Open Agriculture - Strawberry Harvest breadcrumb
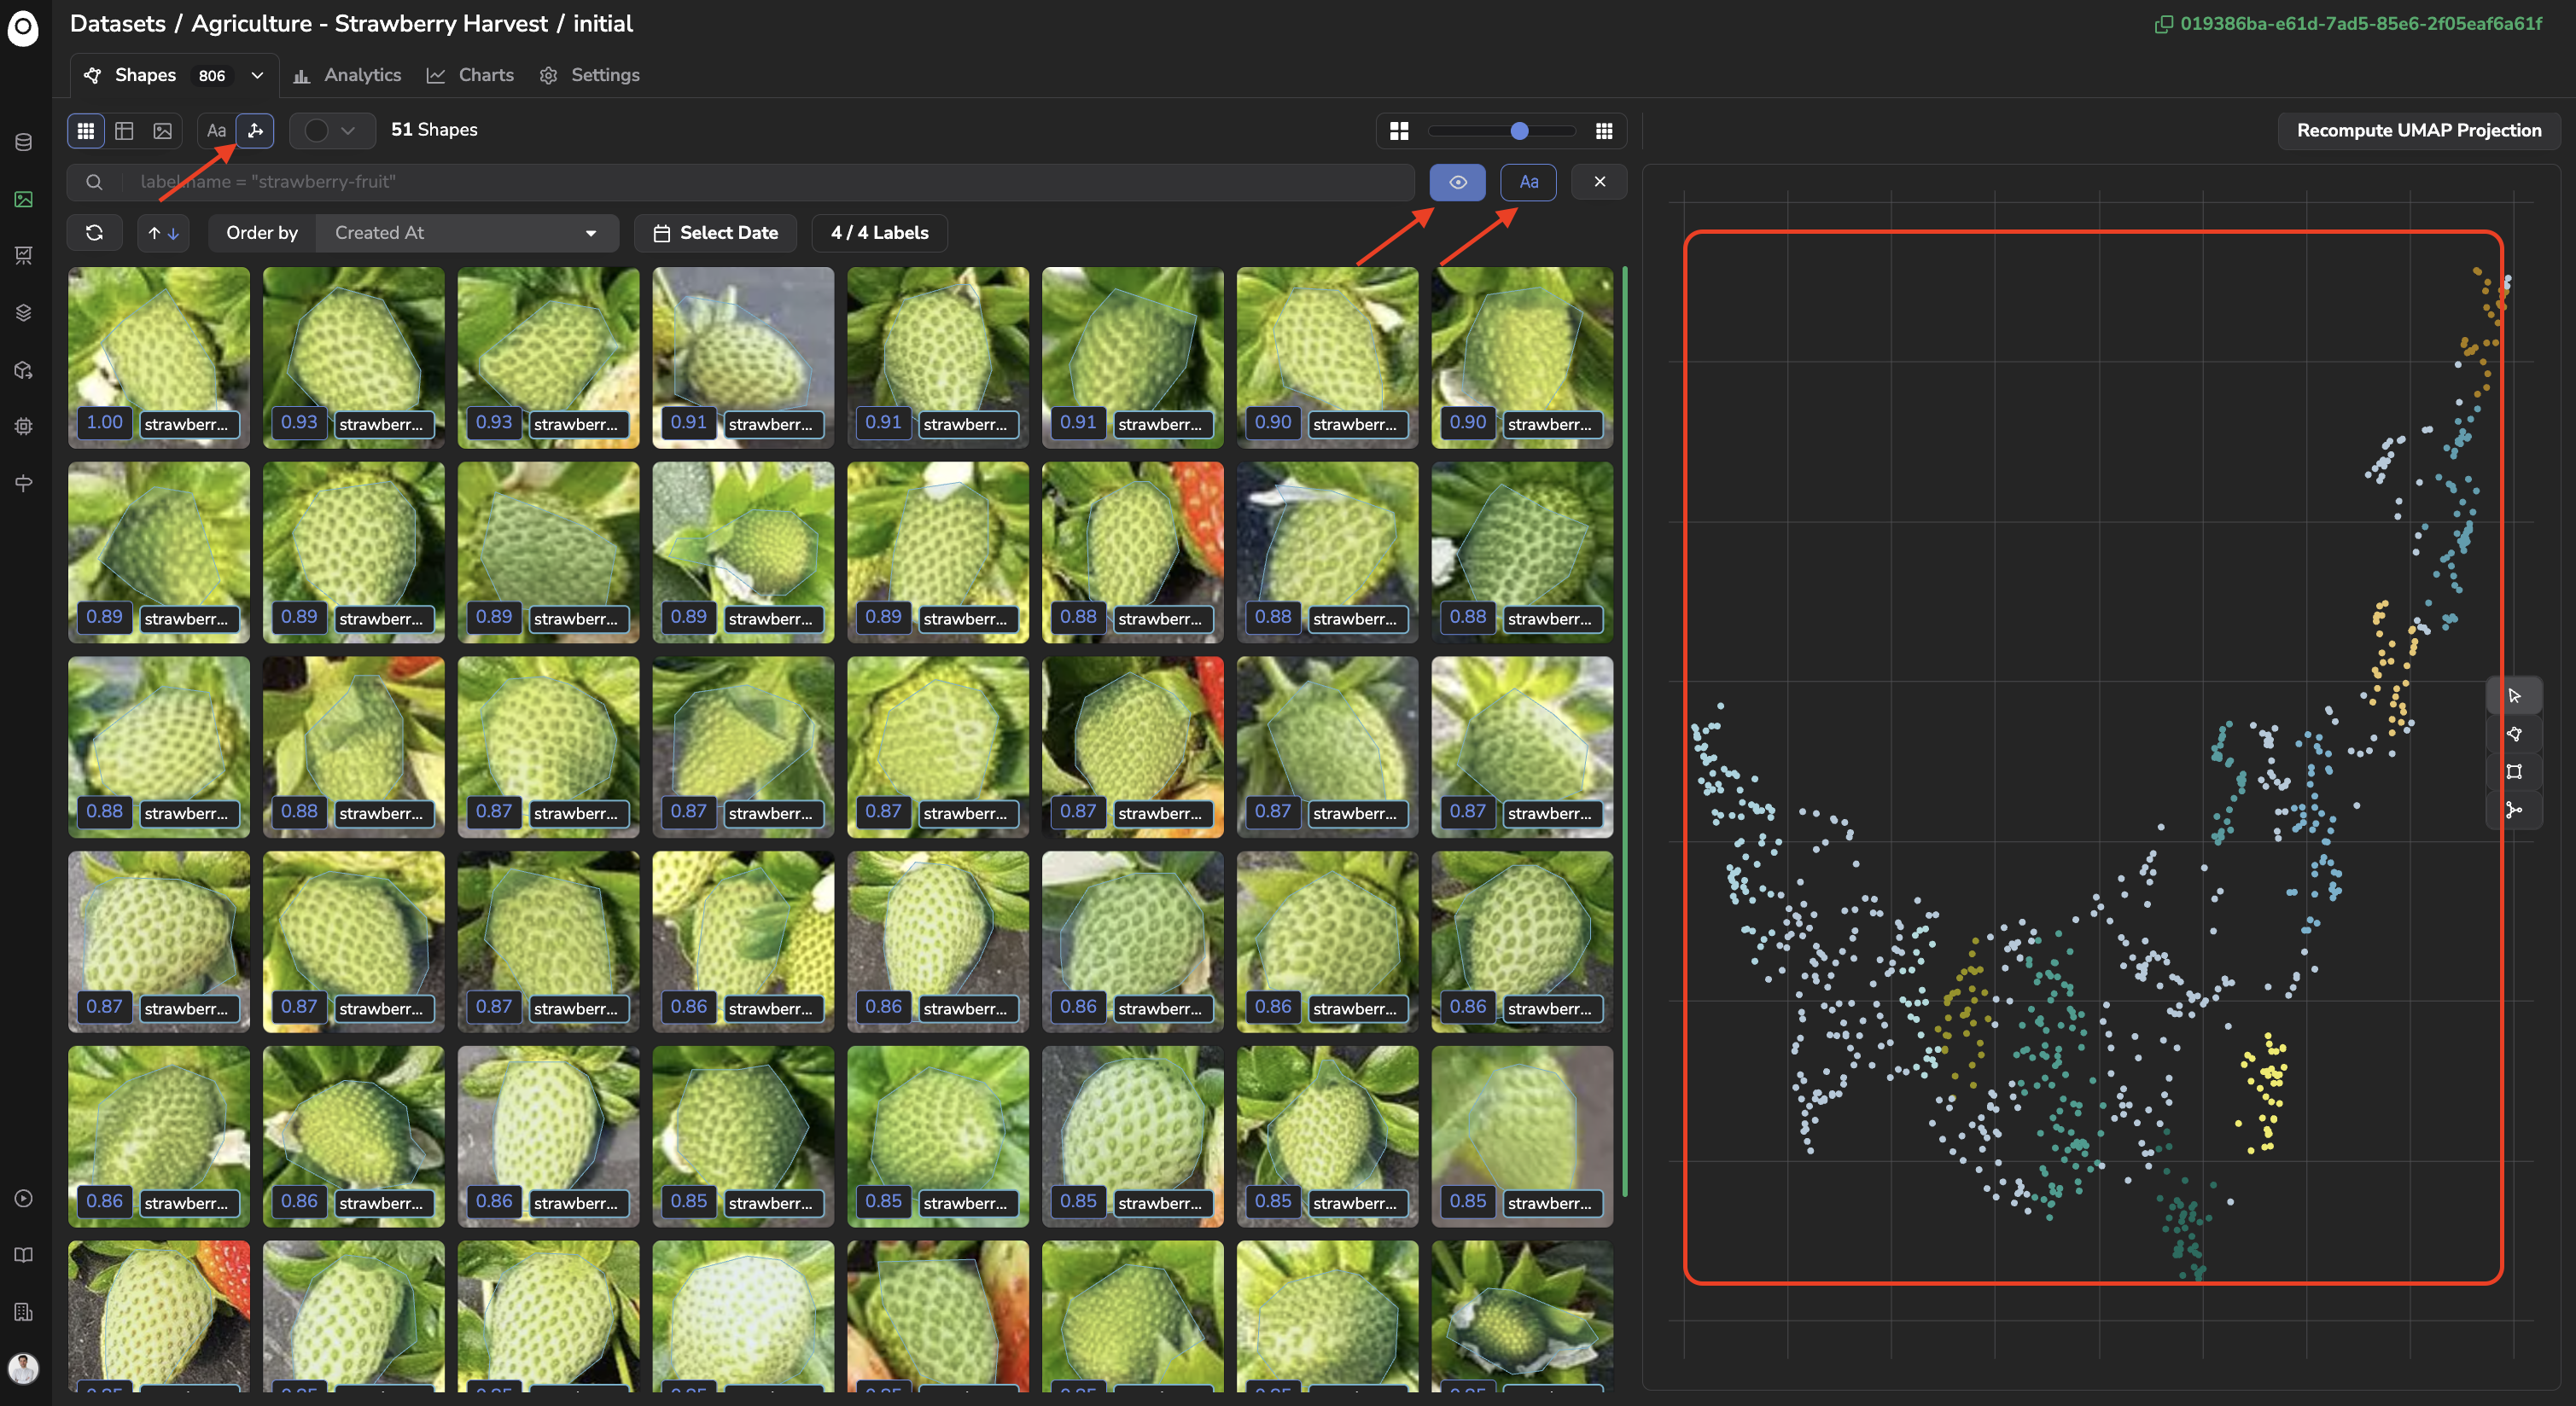 pos(369,24)
